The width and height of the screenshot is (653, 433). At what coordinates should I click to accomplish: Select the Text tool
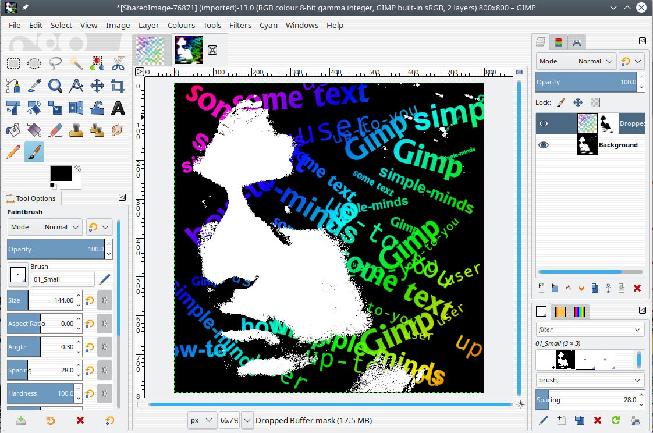(x=118, y=108)
